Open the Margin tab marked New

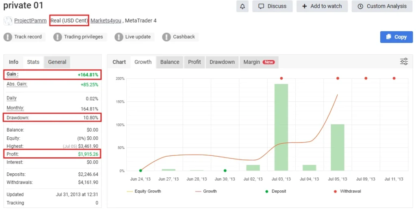[258, 62]
